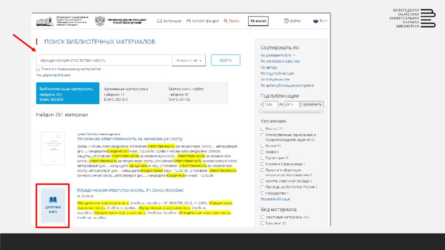
Task: Sort results По автору
Action: coord(269,67)
